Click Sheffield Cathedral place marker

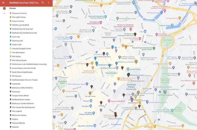tap(114, 40)
